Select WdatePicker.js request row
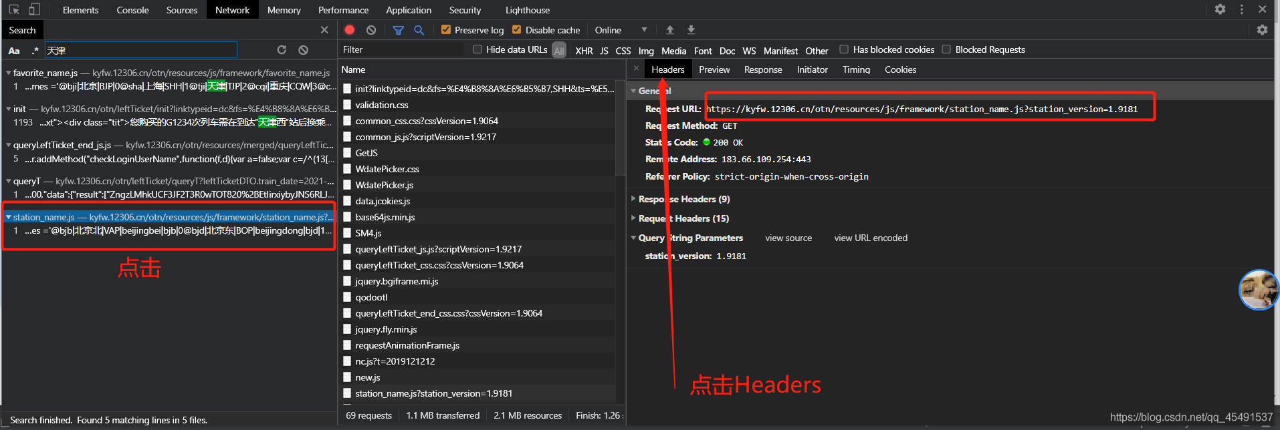The height and width of the screenshot is (430, 1280). [477, 185]
